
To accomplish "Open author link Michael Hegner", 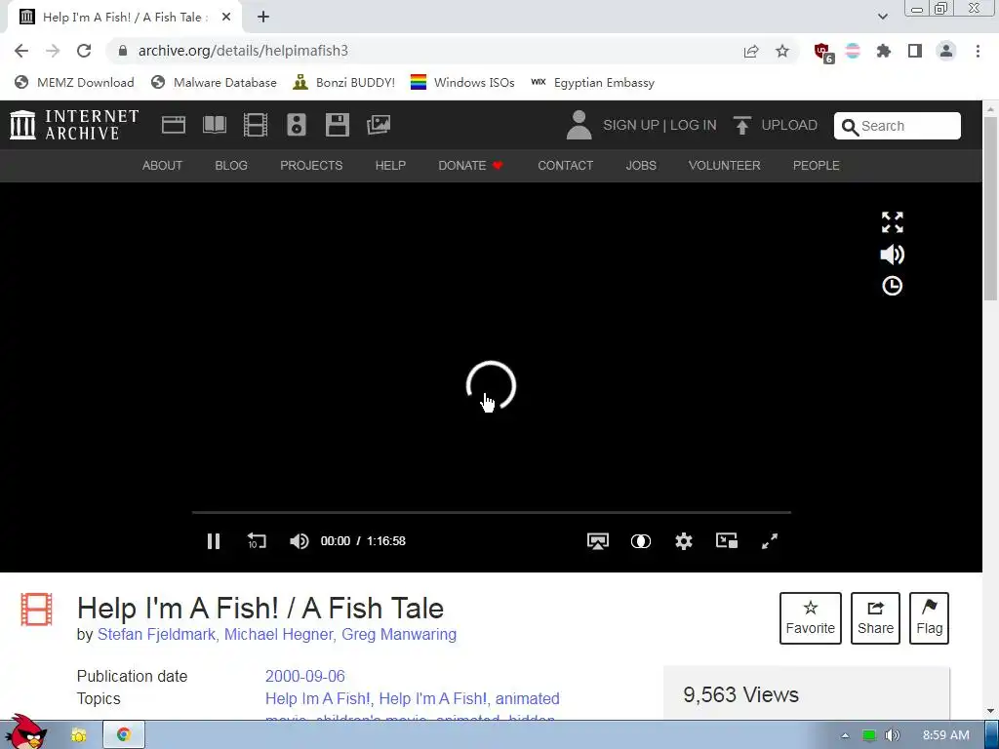I will click(x=278, y=634).
